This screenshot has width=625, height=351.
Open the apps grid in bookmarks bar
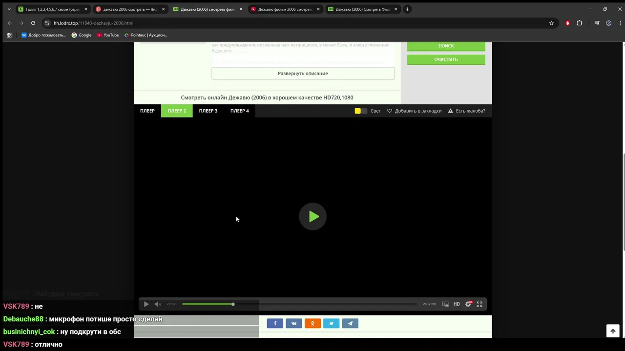[x=9, y=35]
